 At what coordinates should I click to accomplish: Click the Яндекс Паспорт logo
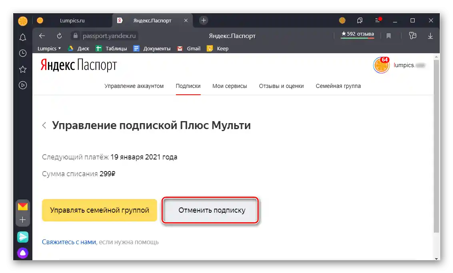(x=79, y=65)
